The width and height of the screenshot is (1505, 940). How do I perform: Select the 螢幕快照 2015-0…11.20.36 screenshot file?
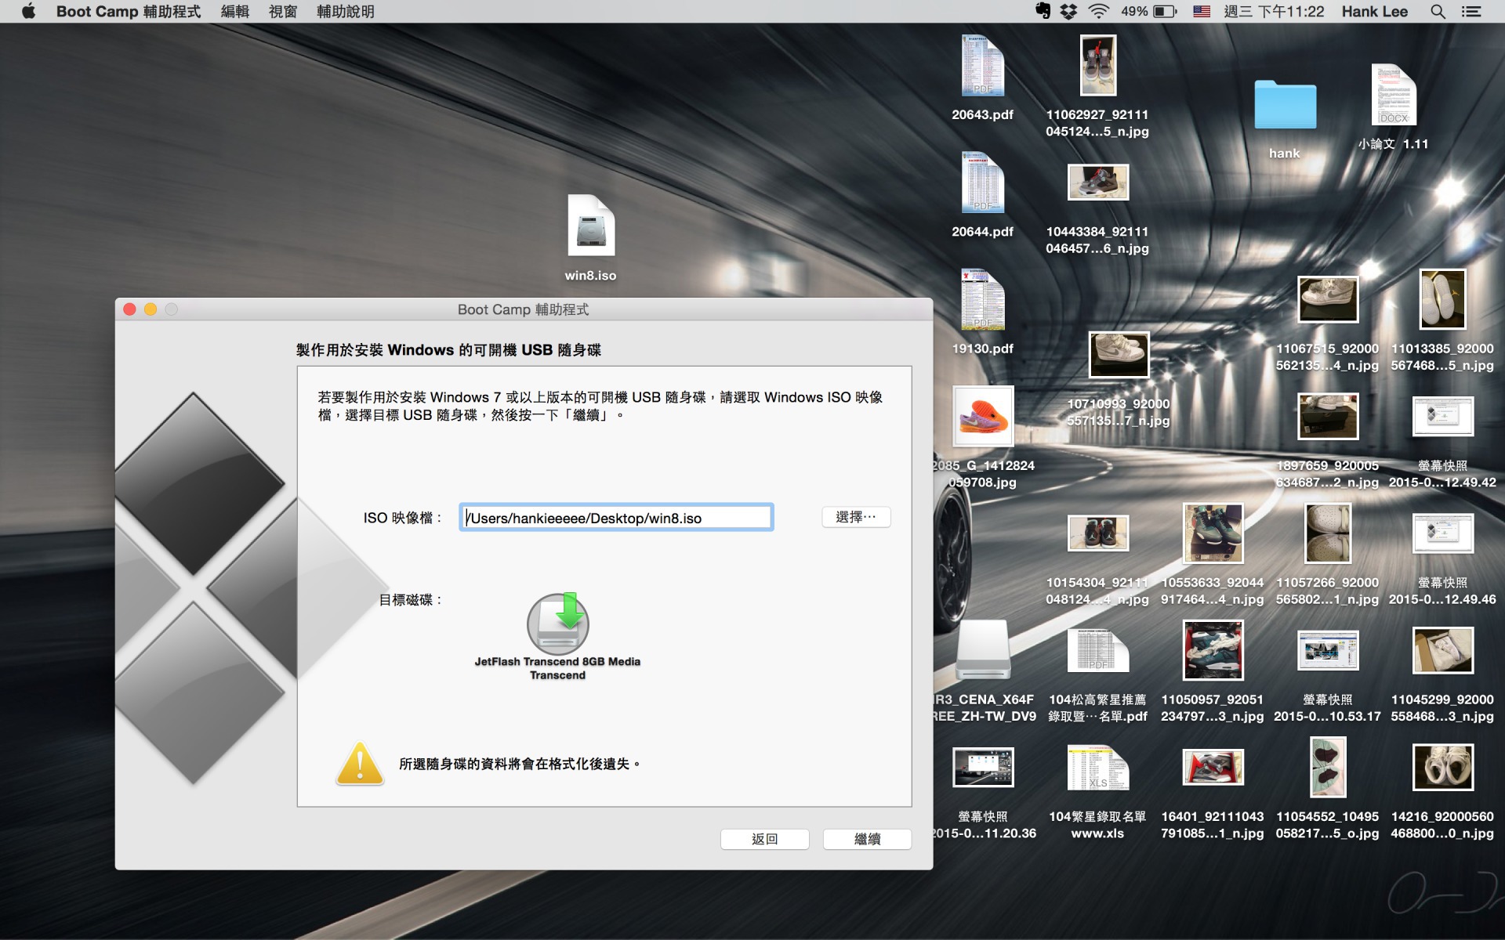tap(983, 767)
